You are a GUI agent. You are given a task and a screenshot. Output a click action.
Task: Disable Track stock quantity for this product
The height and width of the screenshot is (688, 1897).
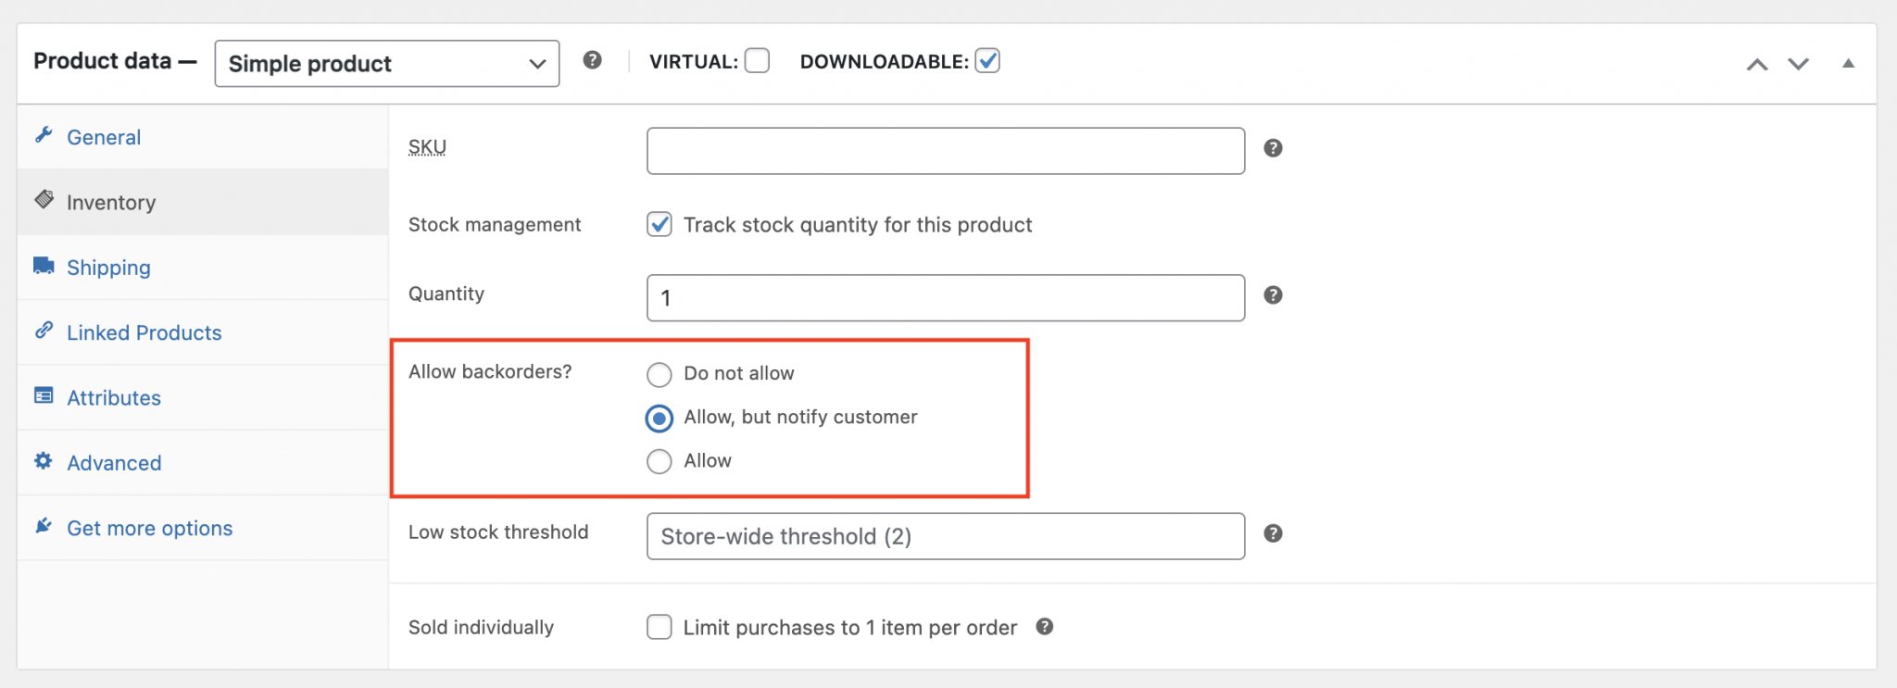click(x=659, y=224)
